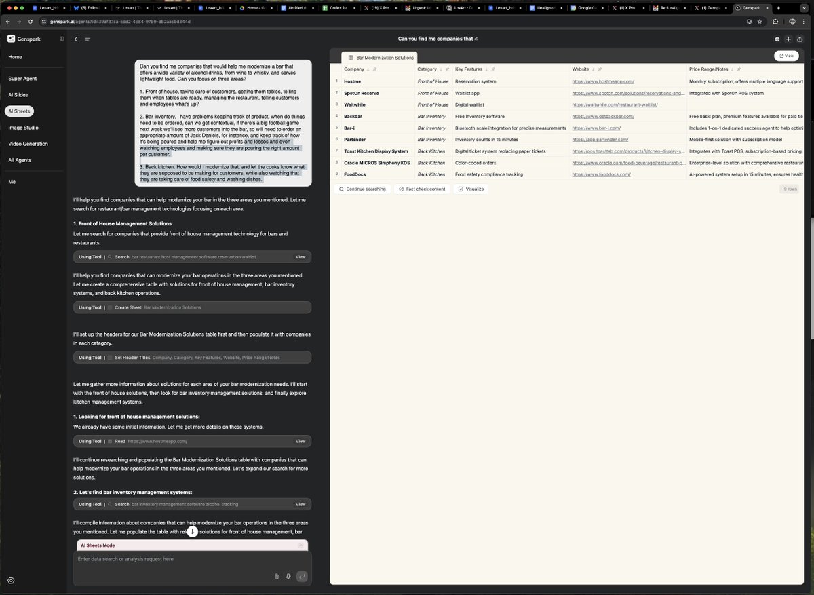Start voice input with microphone icon

pos(288,577)
